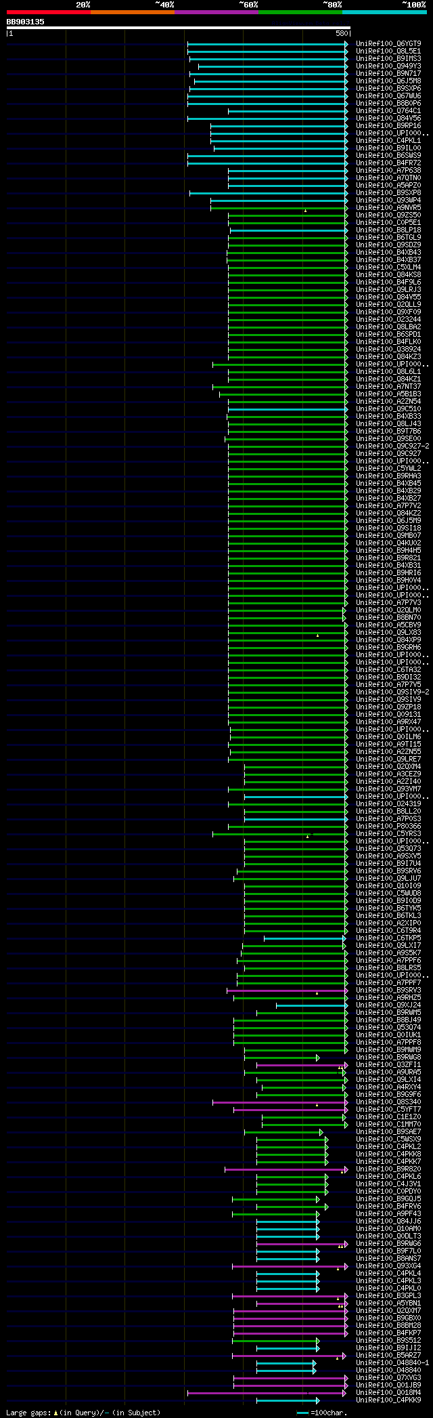Select label UniRef100_C5YFT7
Screen dimensions: 433x1418
pyautogui.click(x=388, y=1110)
